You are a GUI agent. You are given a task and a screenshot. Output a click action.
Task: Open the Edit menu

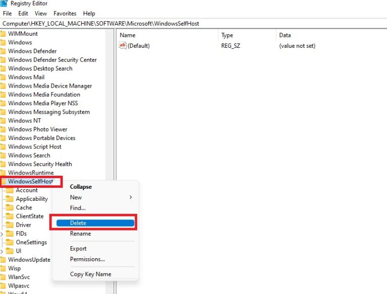point(23,13)
